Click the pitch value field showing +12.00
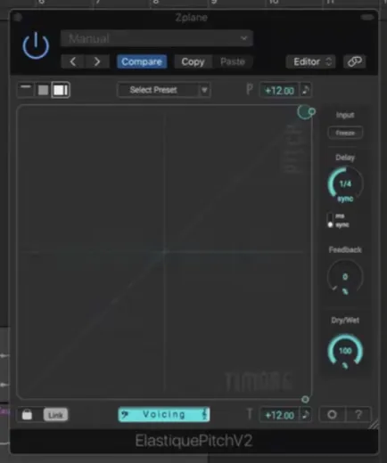The width and height of the screenshot is (387, 463). coord(279,90)
